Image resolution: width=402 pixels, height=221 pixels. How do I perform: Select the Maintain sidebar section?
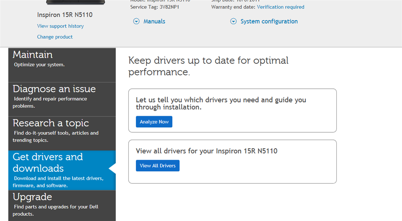coord(62,65)
